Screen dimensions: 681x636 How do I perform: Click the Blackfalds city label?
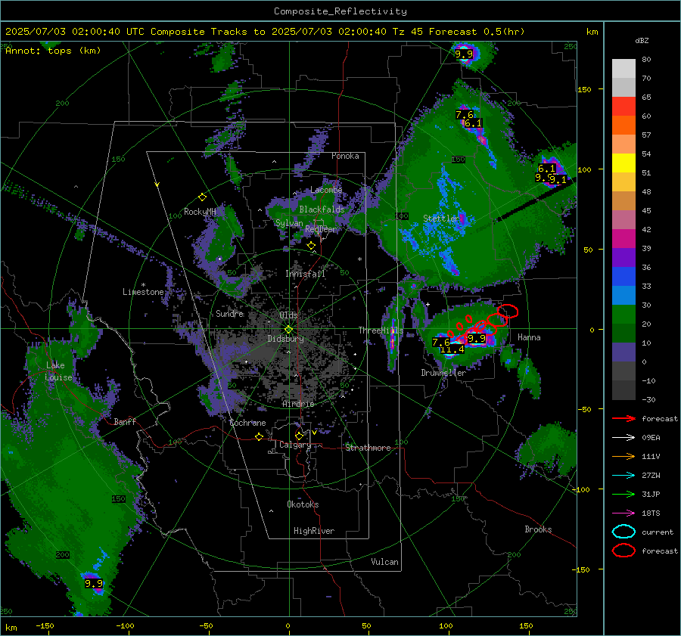pos(322,209)
